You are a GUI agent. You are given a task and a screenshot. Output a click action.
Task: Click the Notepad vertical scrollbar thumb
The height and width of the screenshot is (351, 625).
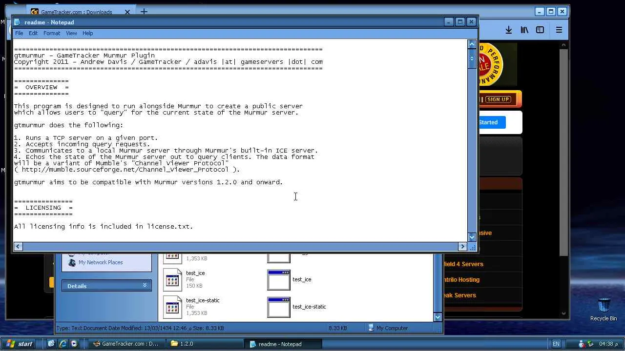pyautogui.click(x=472, y=58)
